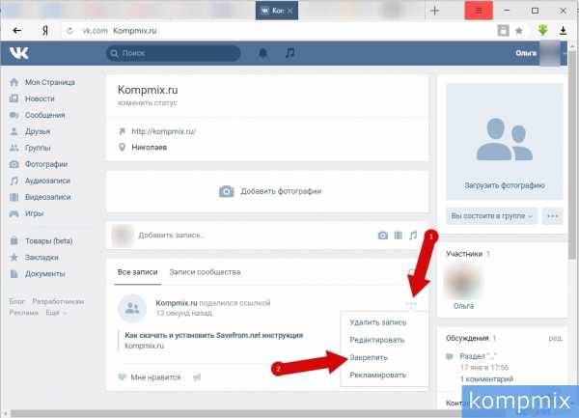Click the 'Блог' footer link
Viewport: 579px width, 418px height.
click(16, 302)
